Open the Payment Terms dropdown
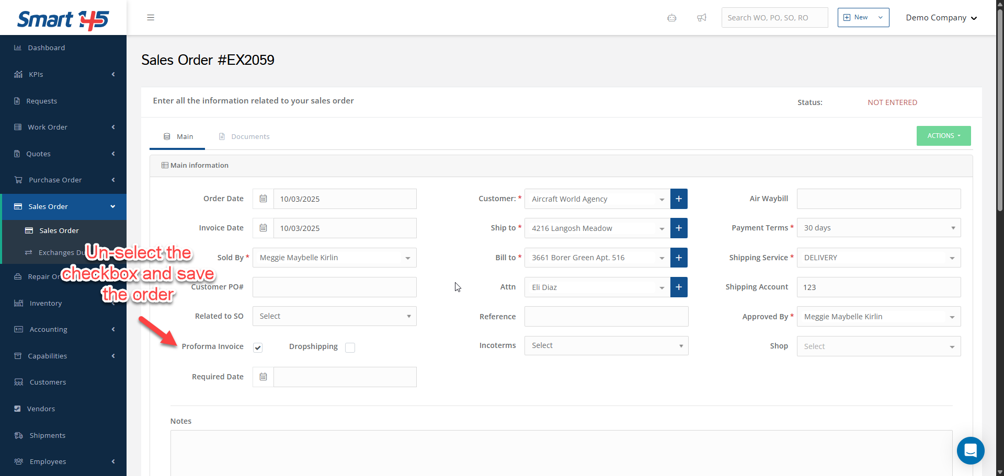The height and width of the screenshot is (476, 1004). (x=878, y=228)
